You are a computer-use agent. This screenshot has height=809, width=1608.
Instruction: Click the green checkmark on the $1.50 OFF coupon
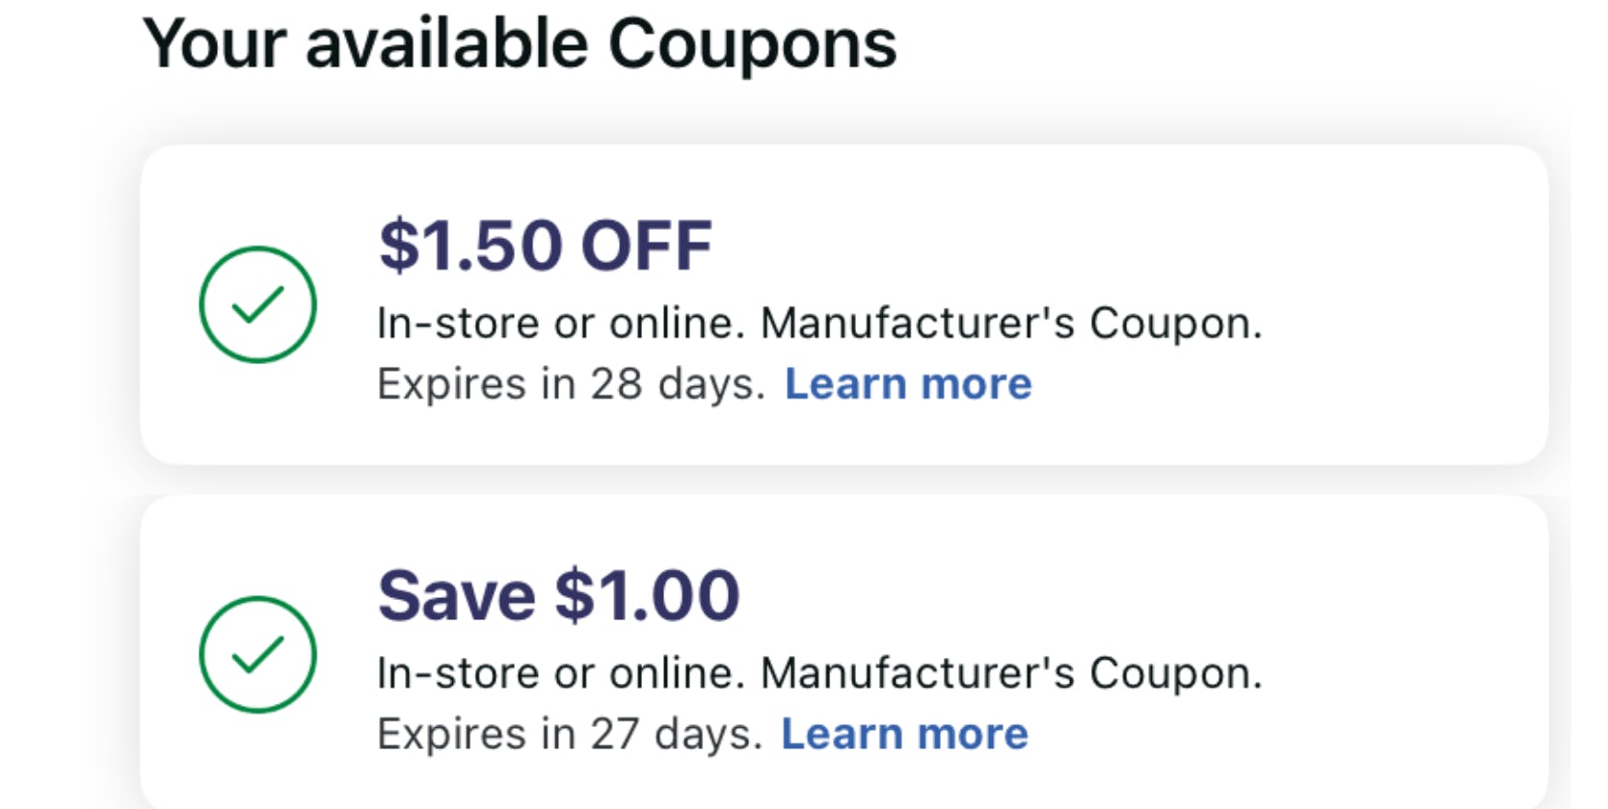[257, 304]
